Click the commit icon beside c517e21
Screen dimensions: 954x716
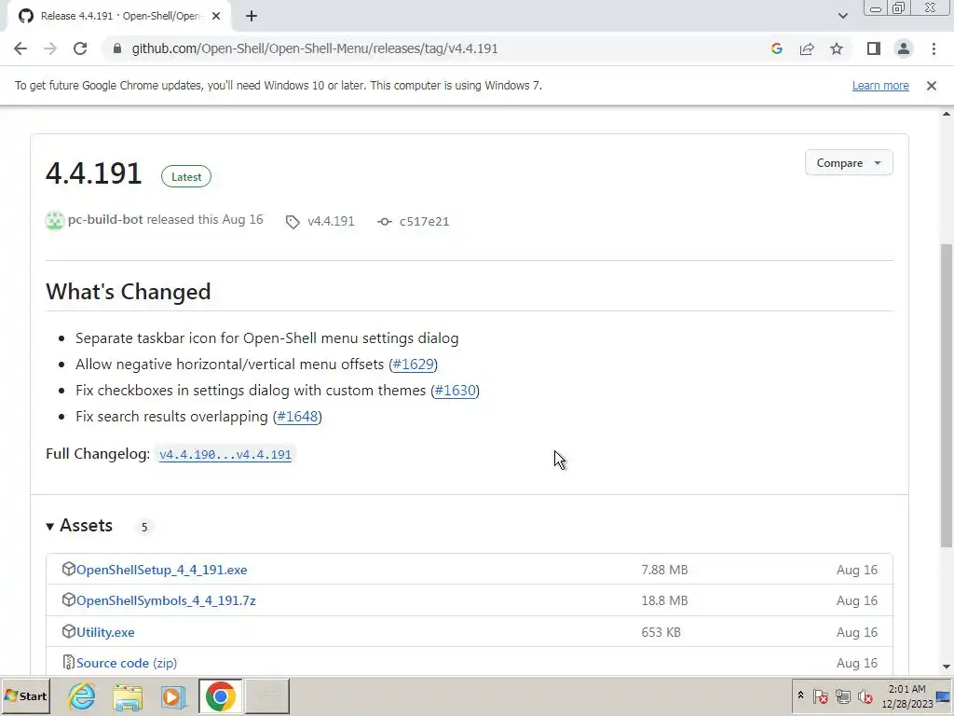pyautogui.click(x=385, y=222)
